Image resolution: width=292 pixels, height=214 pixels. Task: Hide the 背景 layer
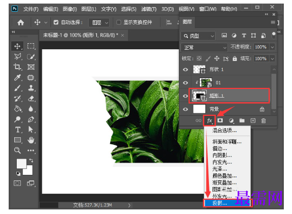185,109
